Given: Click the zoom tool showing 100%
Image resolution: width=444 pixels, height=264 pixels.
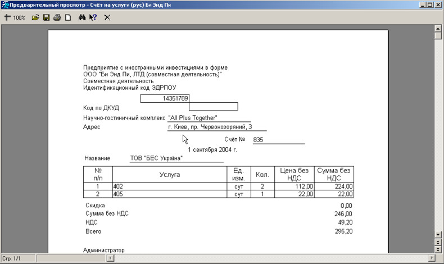Looking at the screenshot, I should 15,17.
